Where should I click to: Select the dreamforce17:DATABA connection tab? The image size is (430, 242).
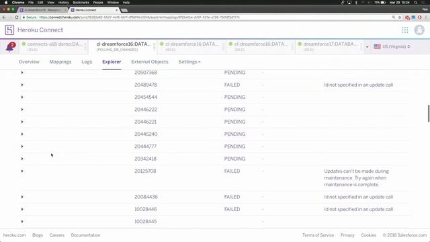tap(329, 46)
